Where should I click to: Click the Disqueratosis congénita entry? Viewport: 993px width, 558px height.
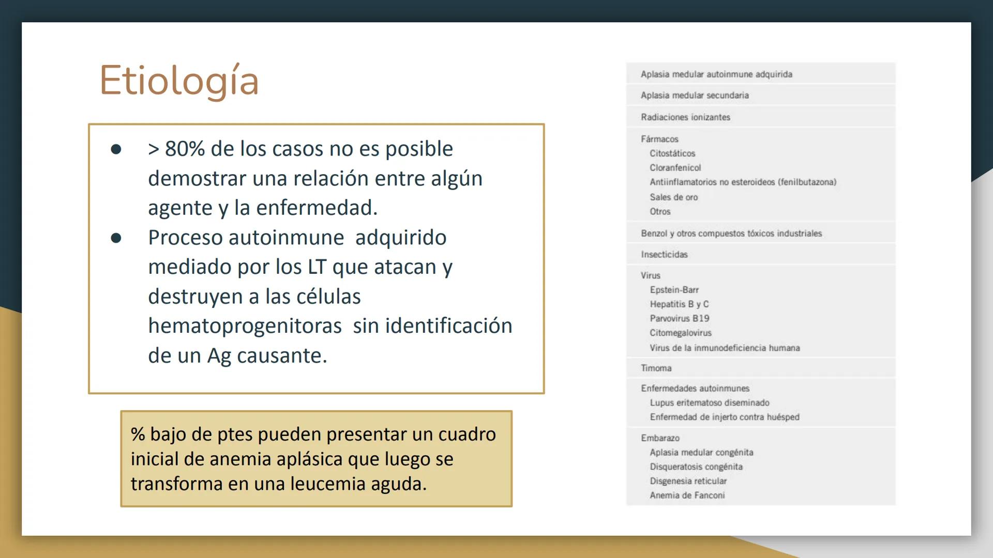pyautogui.click(x=696, y=467)
